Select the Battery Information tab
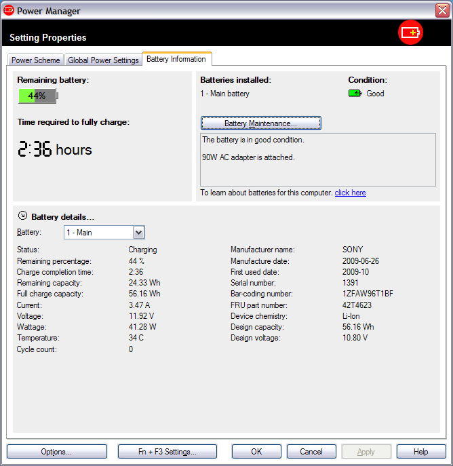The height and width of the screenshot is (466, 453). (x=176, y=60)
